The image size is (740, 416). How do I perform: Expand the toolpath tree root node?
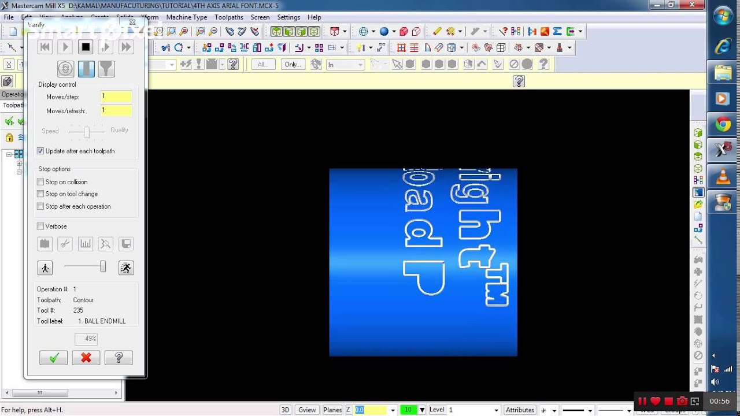[9, 154]
